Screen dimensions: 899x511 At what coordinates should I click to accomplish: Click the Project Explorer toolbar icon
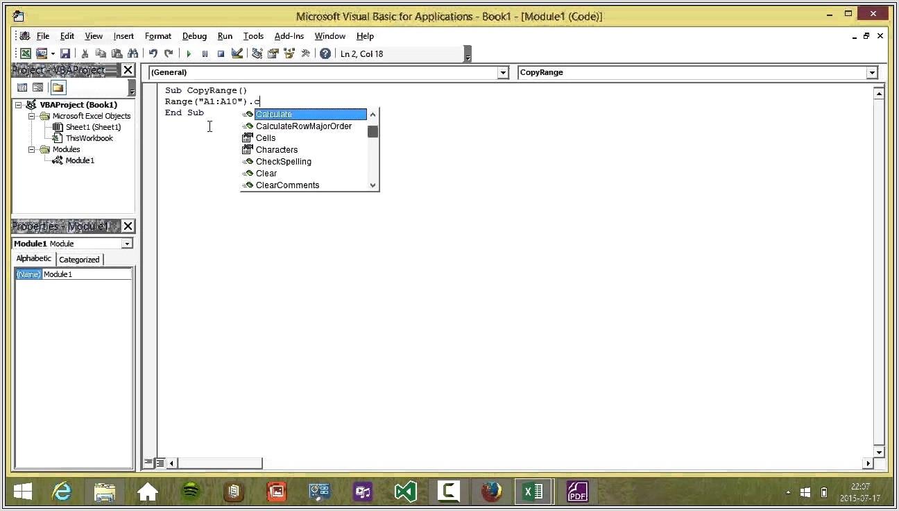(x=257, y=53)
